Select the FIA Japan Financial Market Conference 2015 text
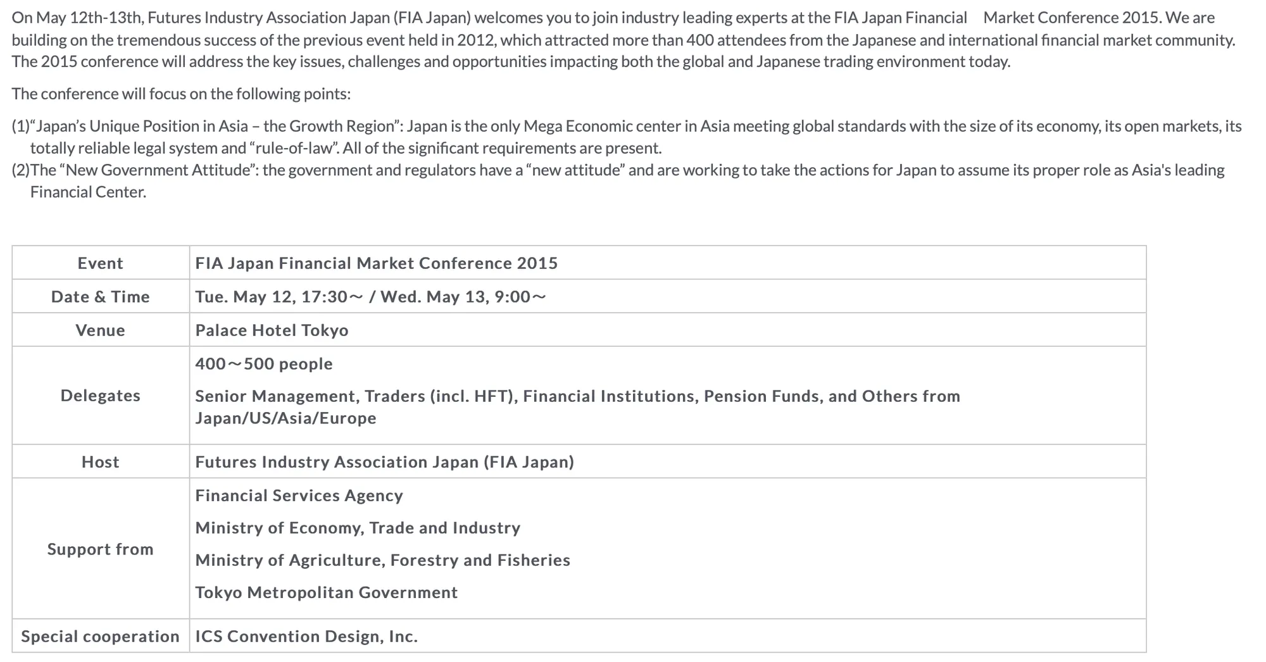Viewport: 1266px width, 662px height. point(377,263)
